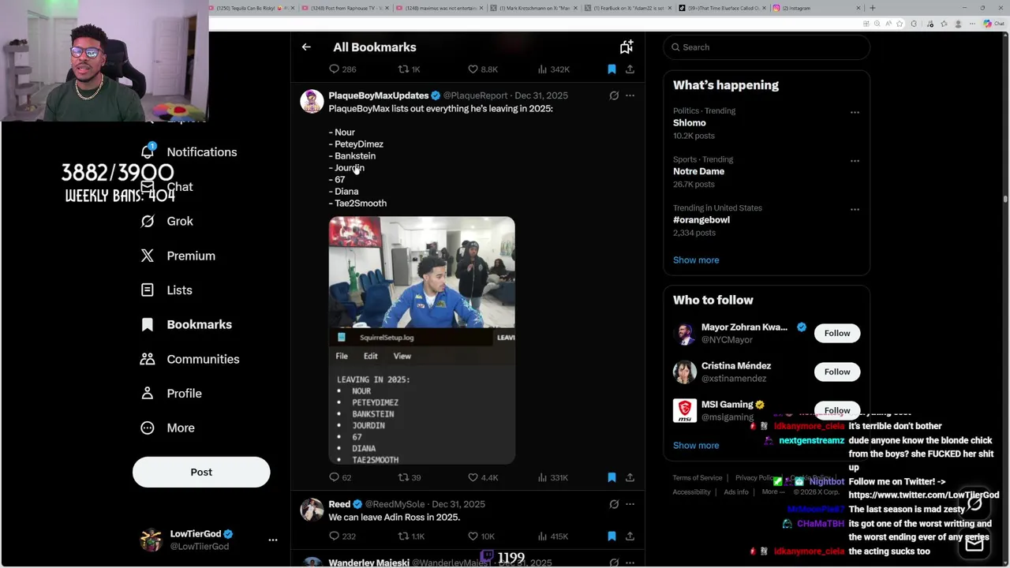Screen dimensions: 1010x568
Task: Switch to FearBuck on X tab
Action: pos(627,8)
